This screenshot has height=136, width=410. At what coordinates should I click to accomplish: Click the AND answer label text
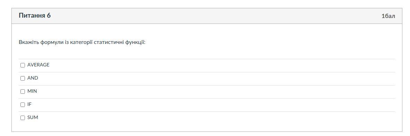coord(33,78)
